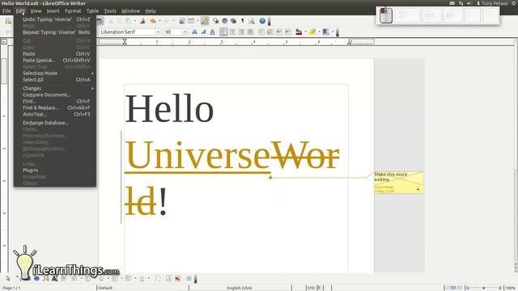Apply Font Color swatch button
Screen dimensions: 518x291
[299, 32]
